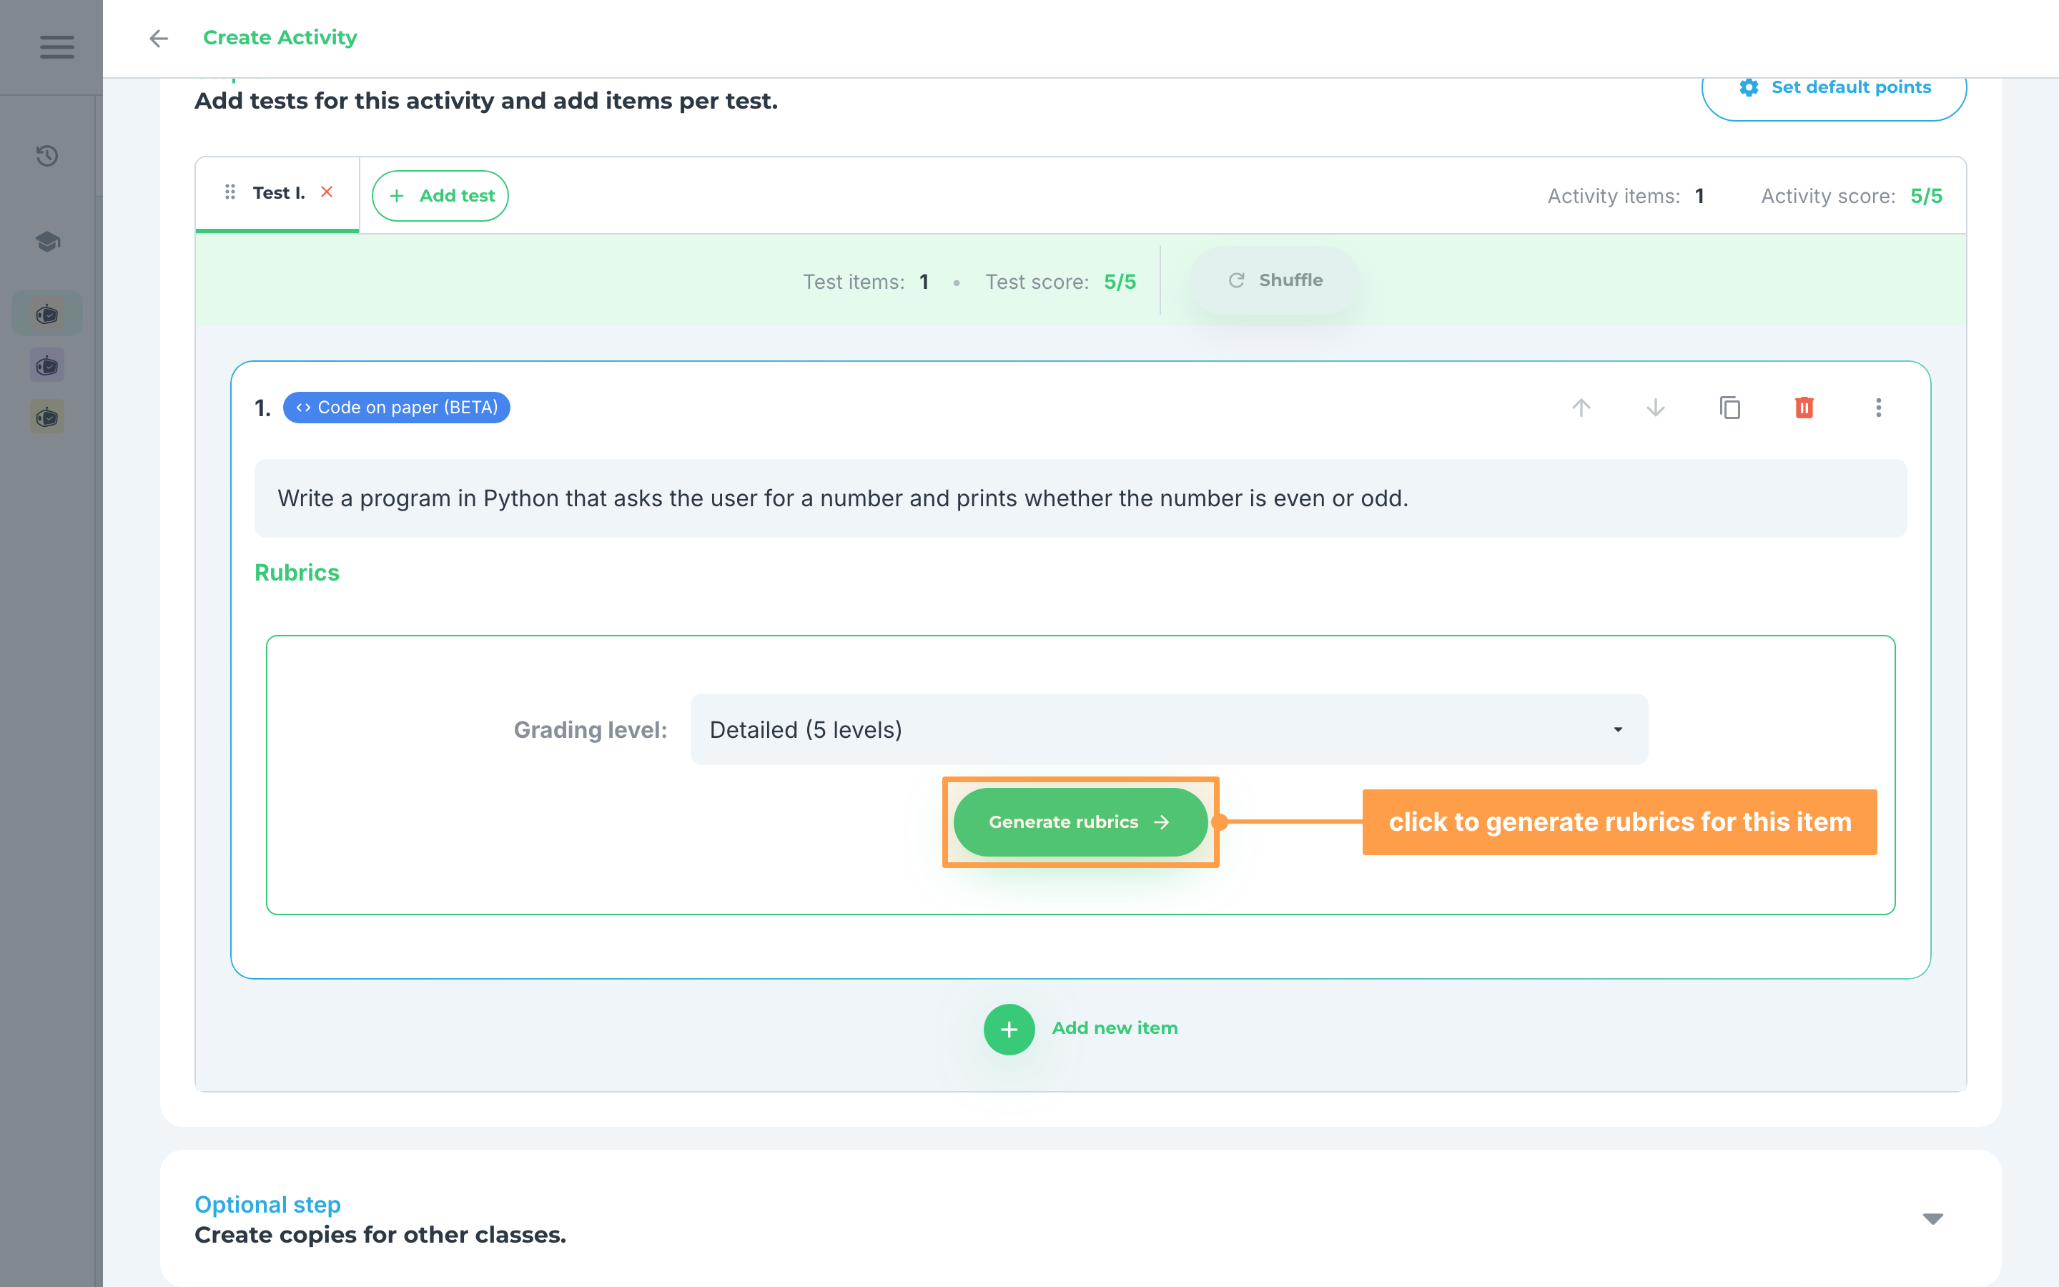Edit the Python question text field
Image resolution: width=2059 pixels, height=1287 pixels.
pyautogui.click(x=1080, y=498)
